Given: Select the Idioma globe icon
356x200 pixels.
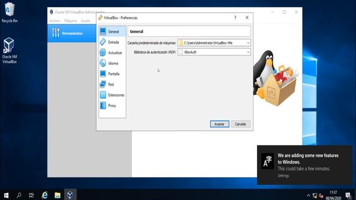Looking at the screenshot, I should point(103,63).
